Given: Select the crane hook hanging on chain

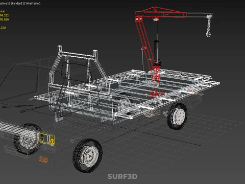Looking at the screenshot, I should 208,33.
